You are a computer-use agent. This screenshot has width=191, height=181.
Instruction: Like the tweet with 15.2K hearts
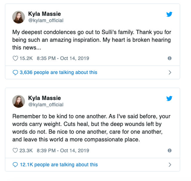point(16,59)
